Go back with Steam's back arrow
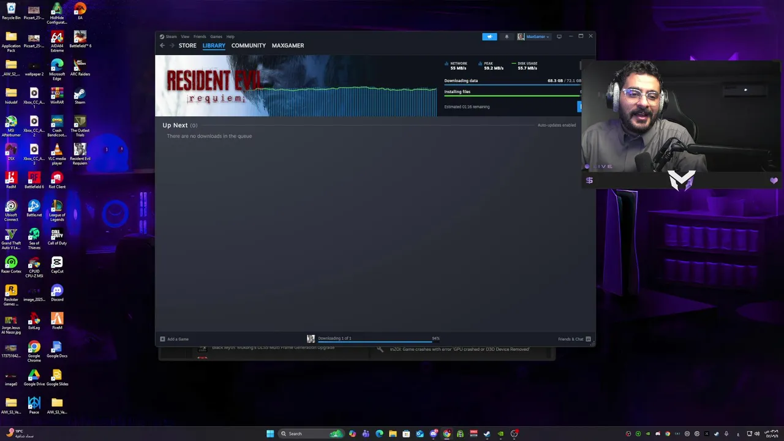This screenshot has height=441, width=784. [x=162, y=45]
